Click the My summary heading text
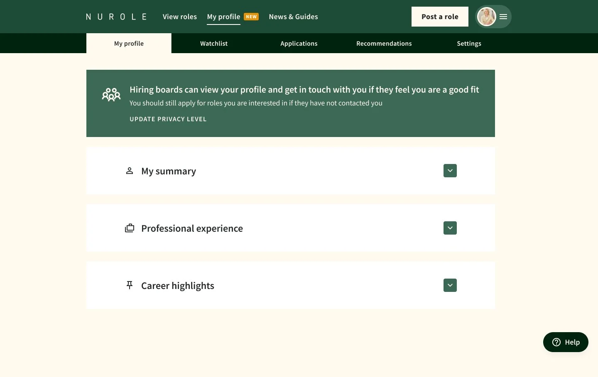The width and height of the screenshot is (598, 377). click(x=169, y=171)
